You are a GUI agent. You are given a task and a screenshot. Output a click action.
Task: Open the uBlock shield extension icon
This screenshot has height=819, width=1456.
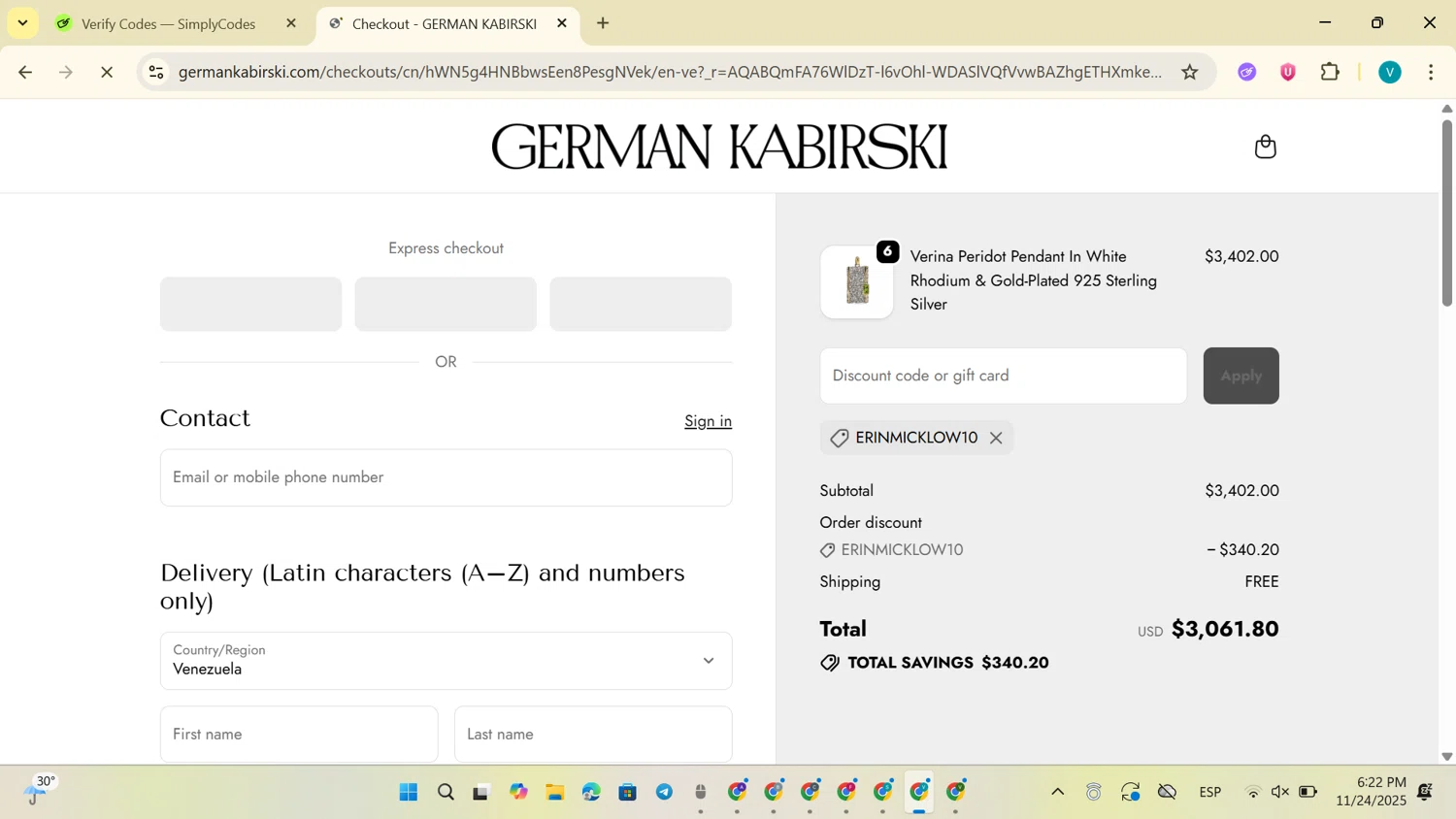tap(1288, 72)
